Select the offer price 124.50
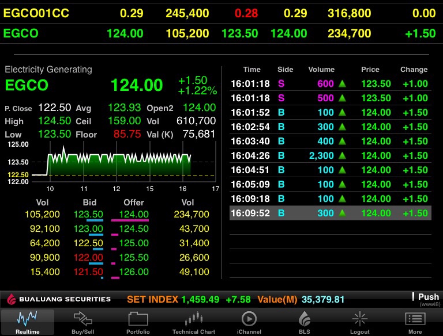The image size is (443, 336). pyautogui.click(x=134, y=228)
